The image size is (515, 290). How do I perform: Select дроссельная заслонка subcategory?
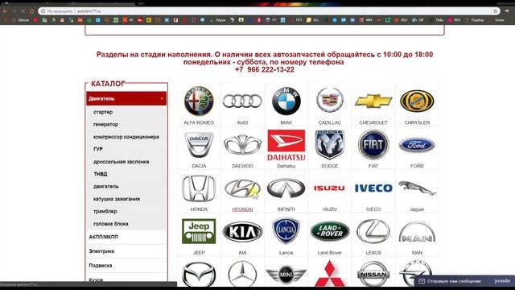click(121, 162)
